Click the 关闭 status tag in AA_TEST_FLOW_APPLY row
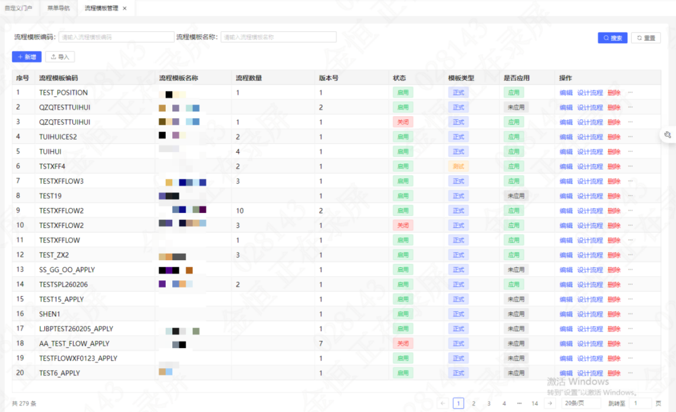Image resolution: width=676 pixels, height=412 pixels. coord(403,344)
